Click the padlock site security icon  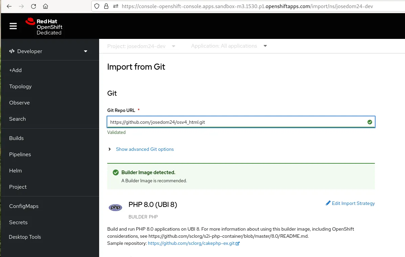[x=106, y=6]
